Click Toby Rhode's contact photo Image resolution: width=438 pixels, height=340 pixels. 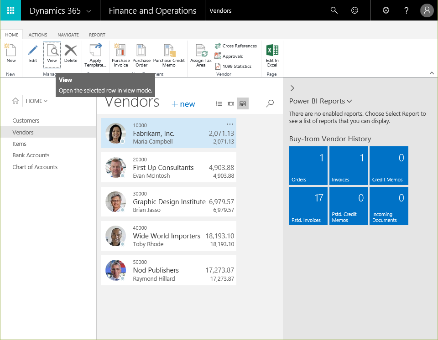(x=115, y=236)
